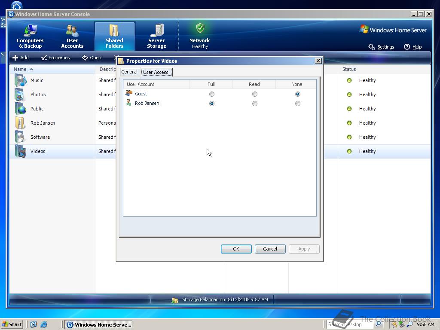Screen dimensions: 440x330
Task: Select the Rob Jansen folder name
Action: (x=43, y=123)
